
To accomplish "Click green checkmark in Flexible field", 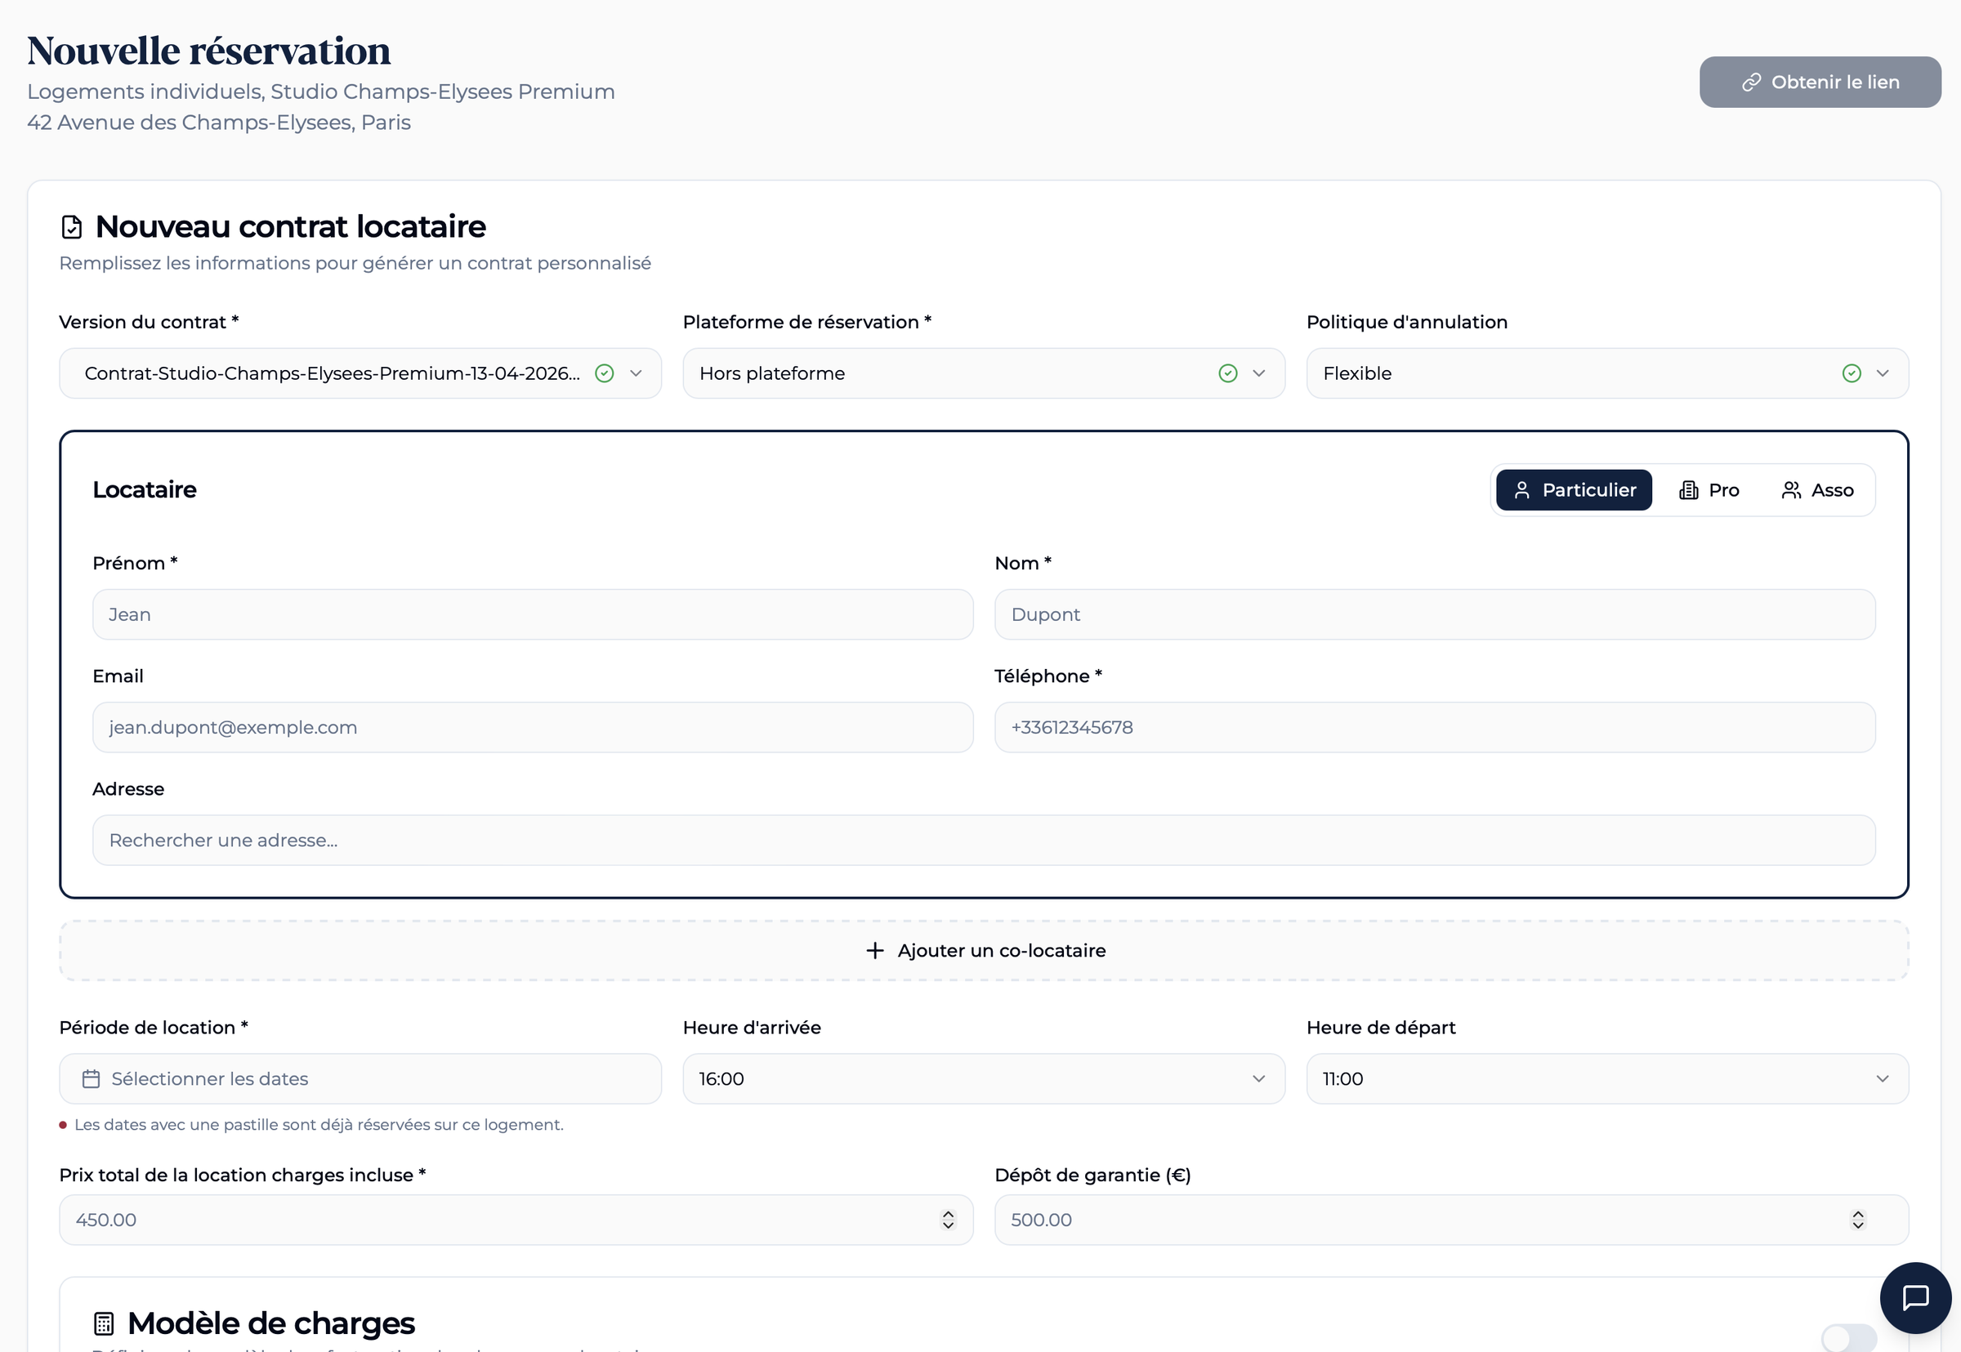I will click(1851, 373).
